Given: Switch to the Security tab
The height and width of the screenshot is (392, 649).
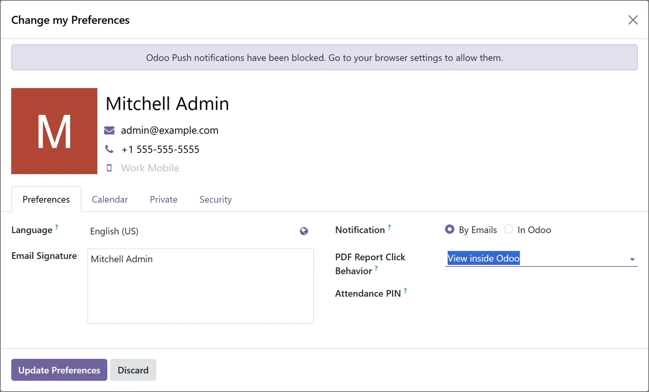Looking at the screenshot, I should [216, 199].
